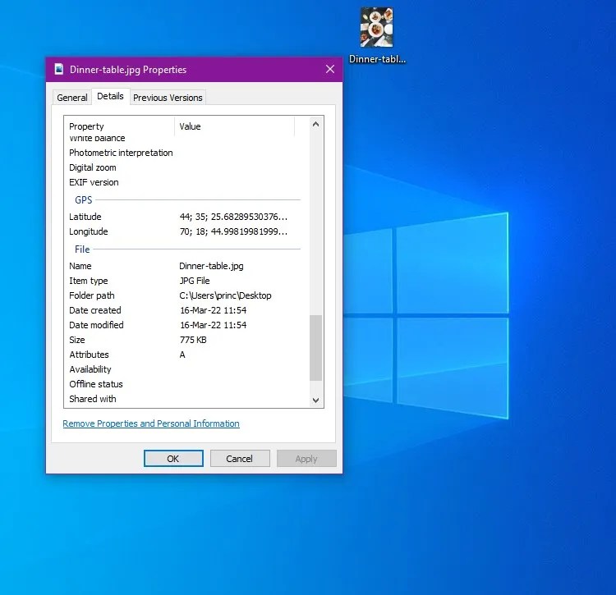The height and width of the screenshot is (595, 616).
Task: Open the Dinner-table desktop image icon
Action: (x=376, y=27)
